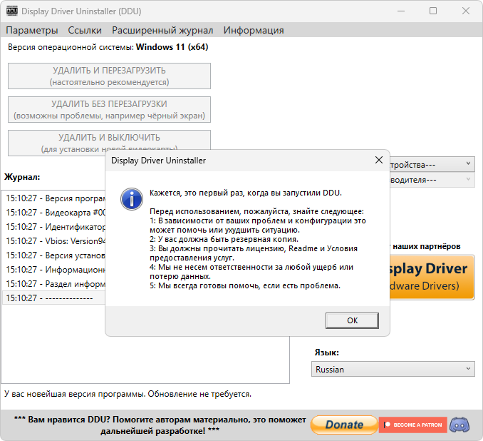Image resolution: width=483 pixels, height=441 pixels.
Task: Close the main DDU window
Action: click(x=465, y=11)
